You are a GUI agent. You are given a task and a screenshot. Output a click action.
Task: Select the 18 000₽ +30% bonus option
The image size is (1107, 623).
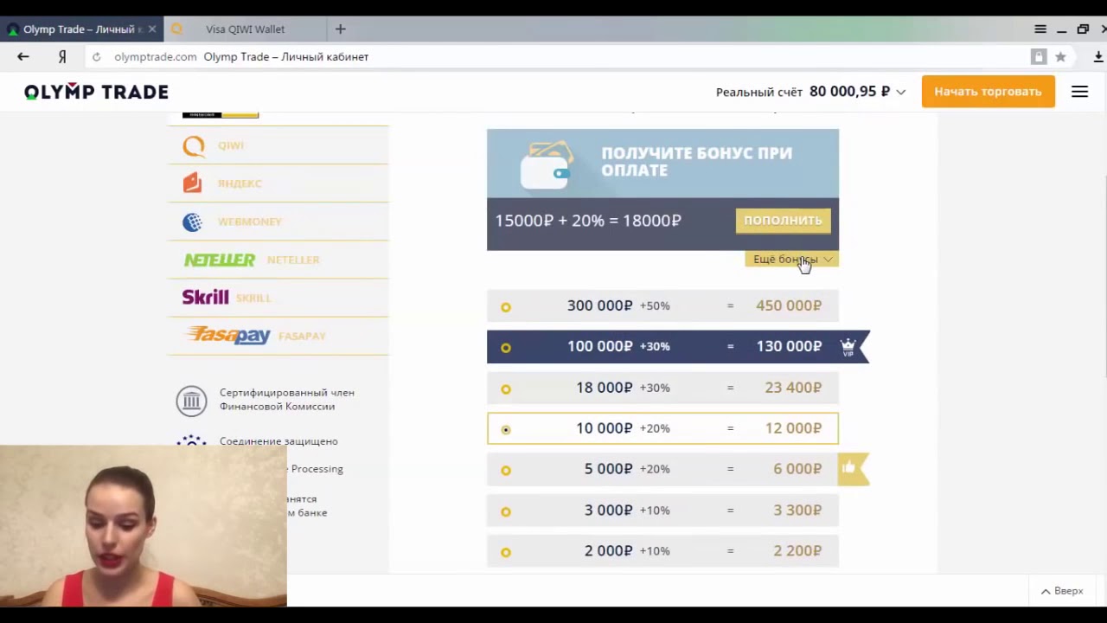tap(662, 388)
